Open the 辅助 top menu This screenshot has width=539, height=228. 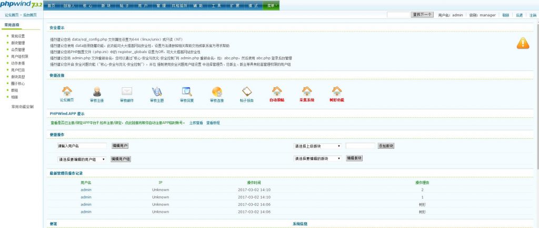[x=198, y=6]
